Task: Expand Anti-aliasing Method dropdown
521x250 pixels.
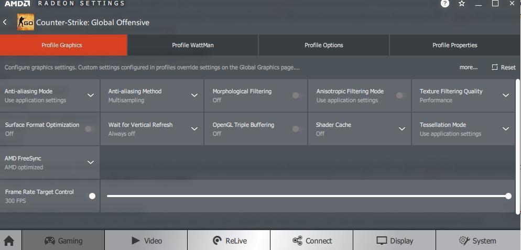Action: 194,95
